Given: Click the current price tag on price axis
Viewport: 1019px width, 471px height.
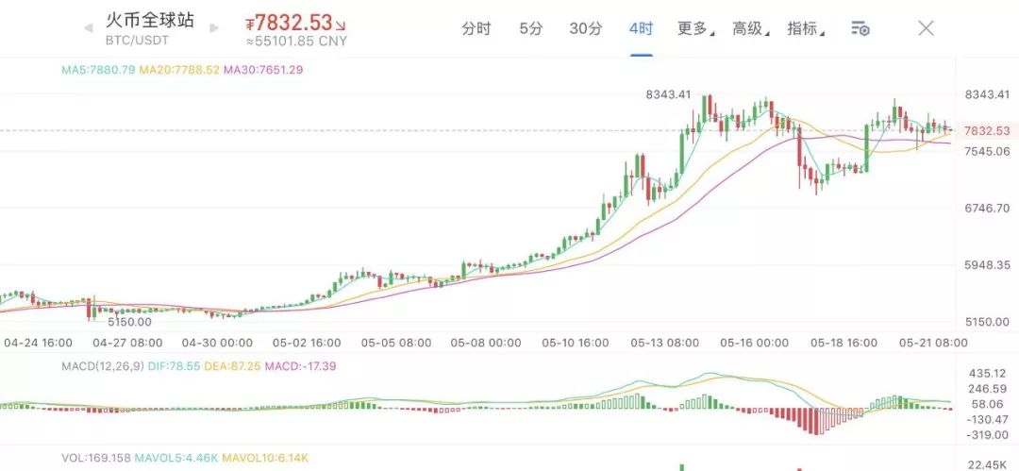Looking at the screenshot, I should tap(986, 131).
